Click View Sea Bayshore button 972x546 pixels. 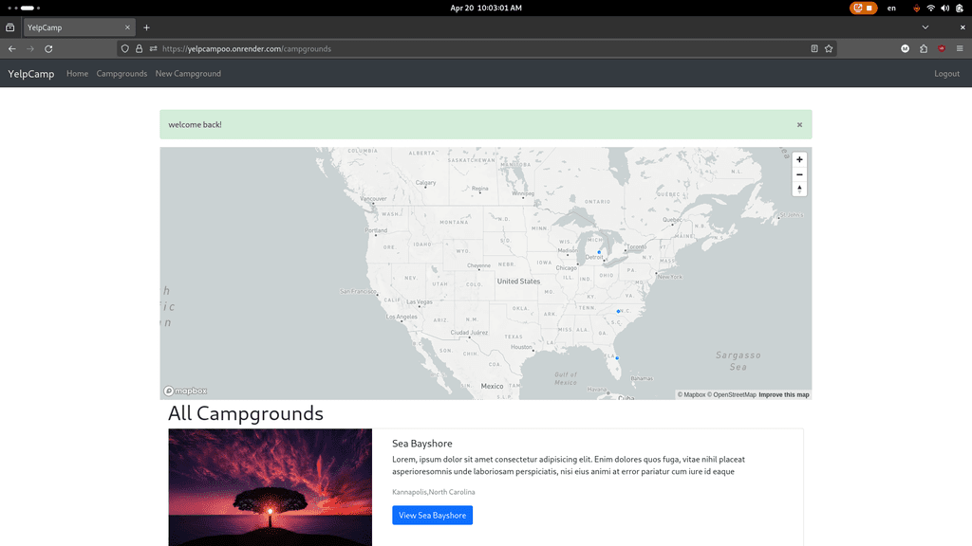click(x=432, y=515)
